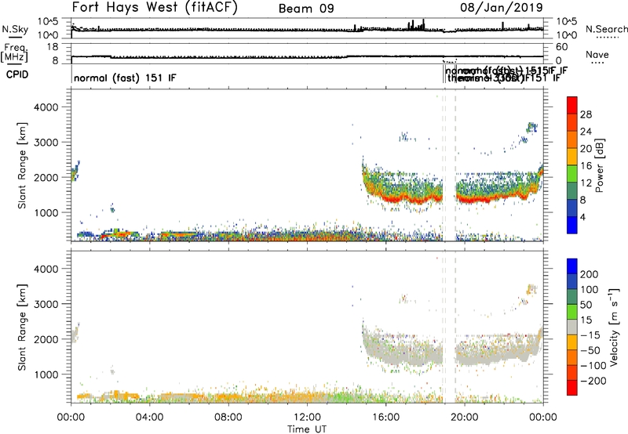Click the '20:00' time axis label
This screenshot has width=628, height=434.
[464, 418]
